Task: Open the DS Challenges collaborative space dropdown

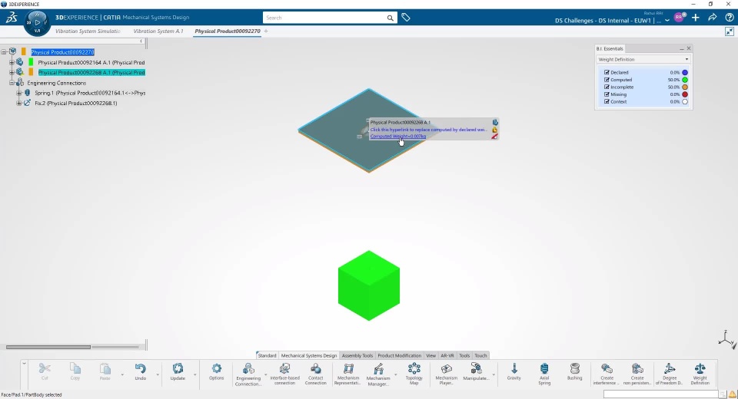Action: point(667,21)
